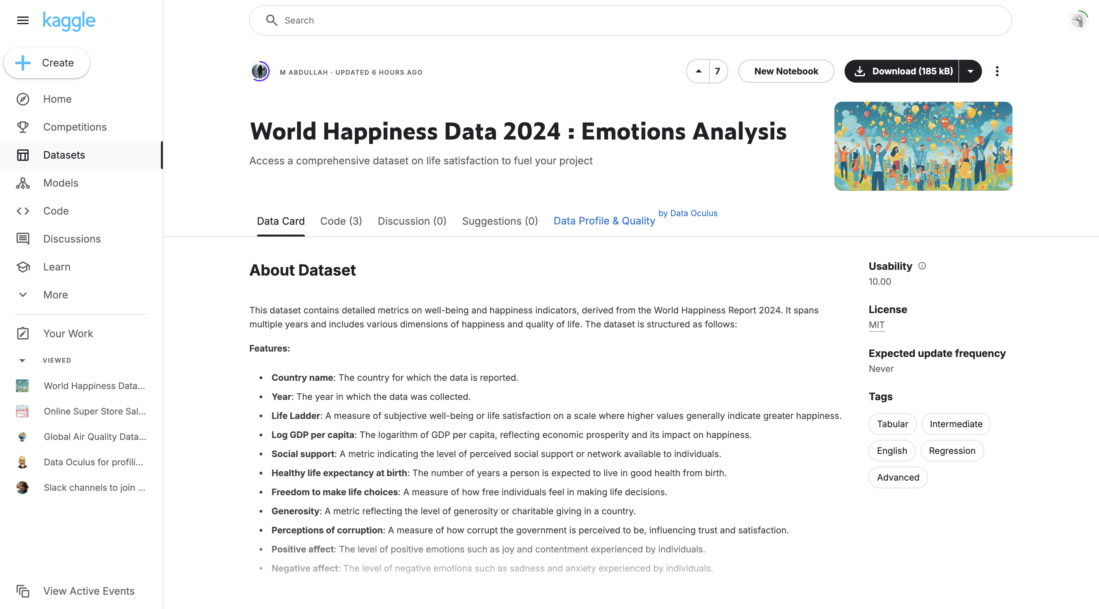Click the Usability info icon

pos(922,266)
